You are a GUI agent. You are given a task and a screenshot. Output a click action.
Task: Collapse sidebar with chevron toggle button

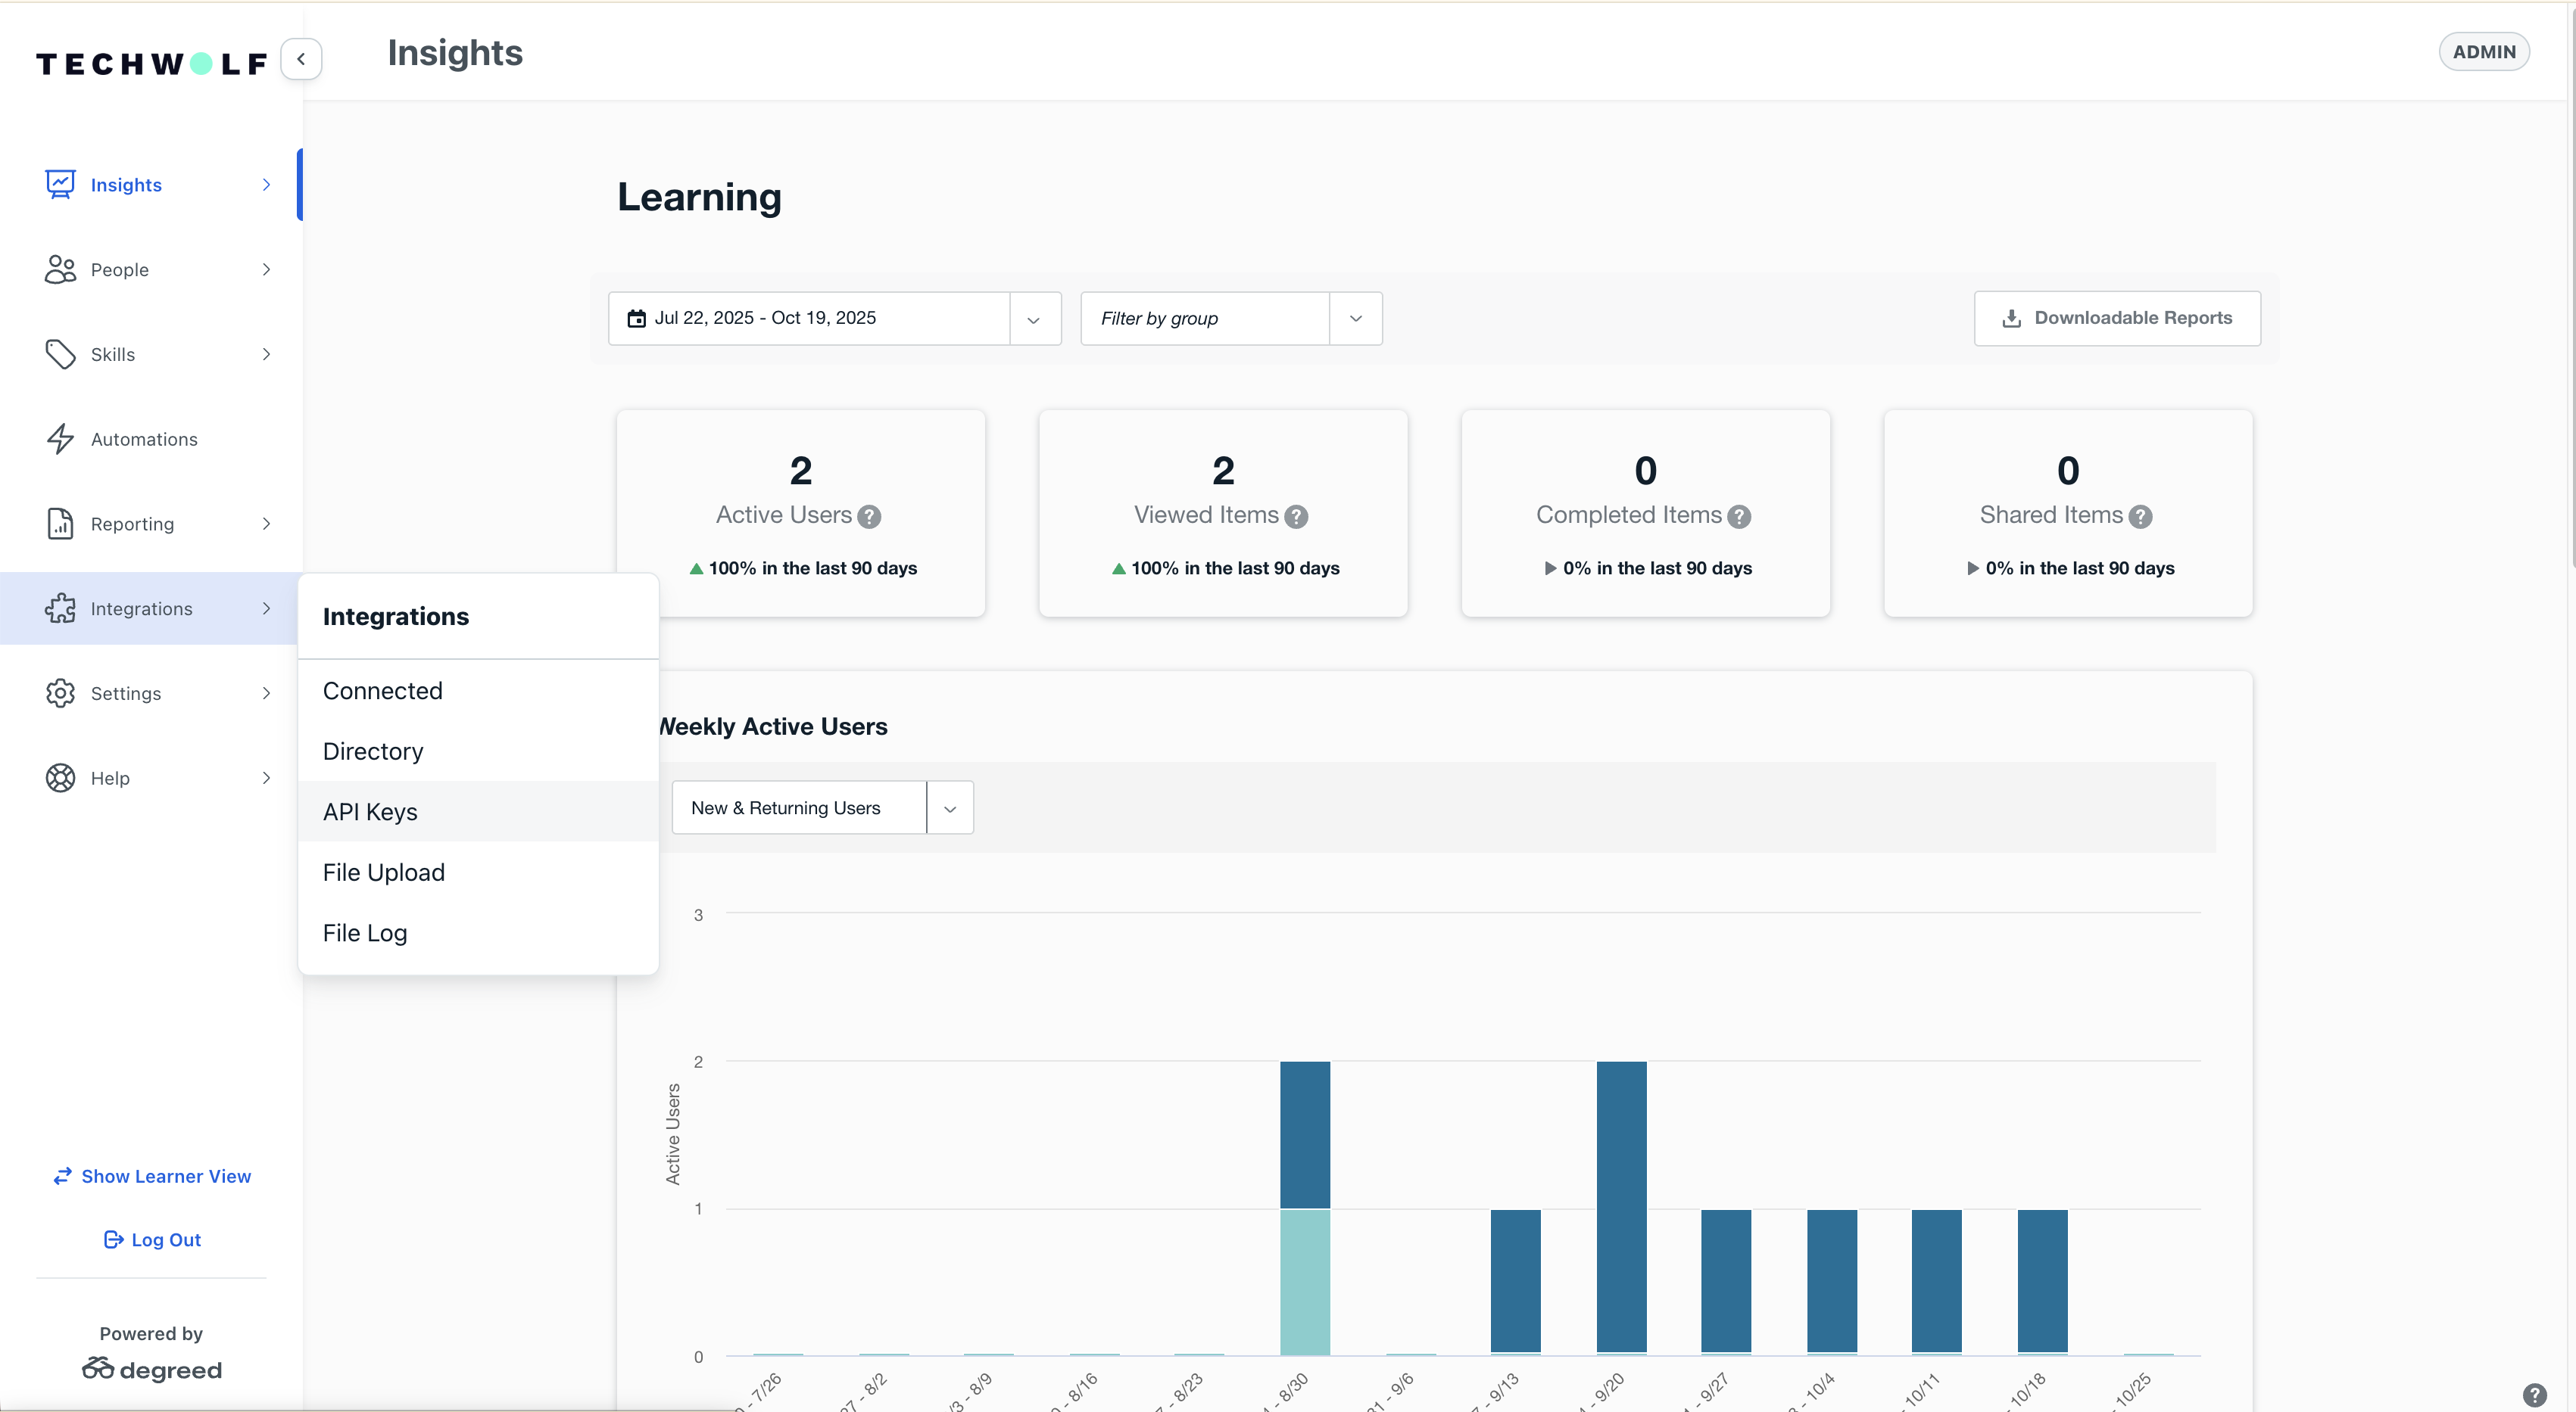pos(301,59)
